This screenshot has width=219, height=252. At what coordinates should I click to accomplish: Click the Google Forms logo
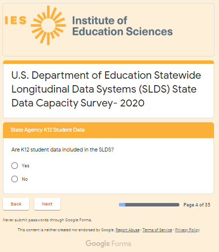tap(109, 244)
